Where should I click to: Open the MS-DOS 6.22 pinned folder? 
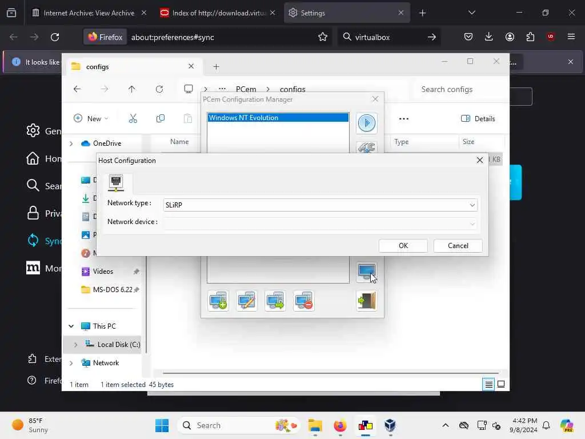[x=113, y=290]
